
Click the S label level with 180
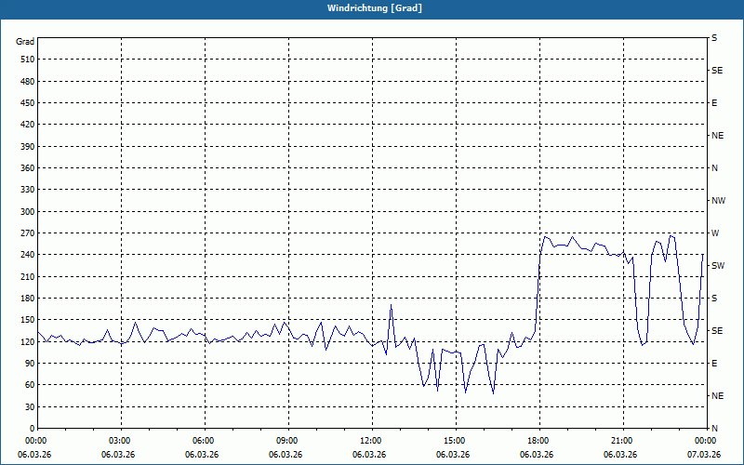pyautogui.click(x=714, y=299)
